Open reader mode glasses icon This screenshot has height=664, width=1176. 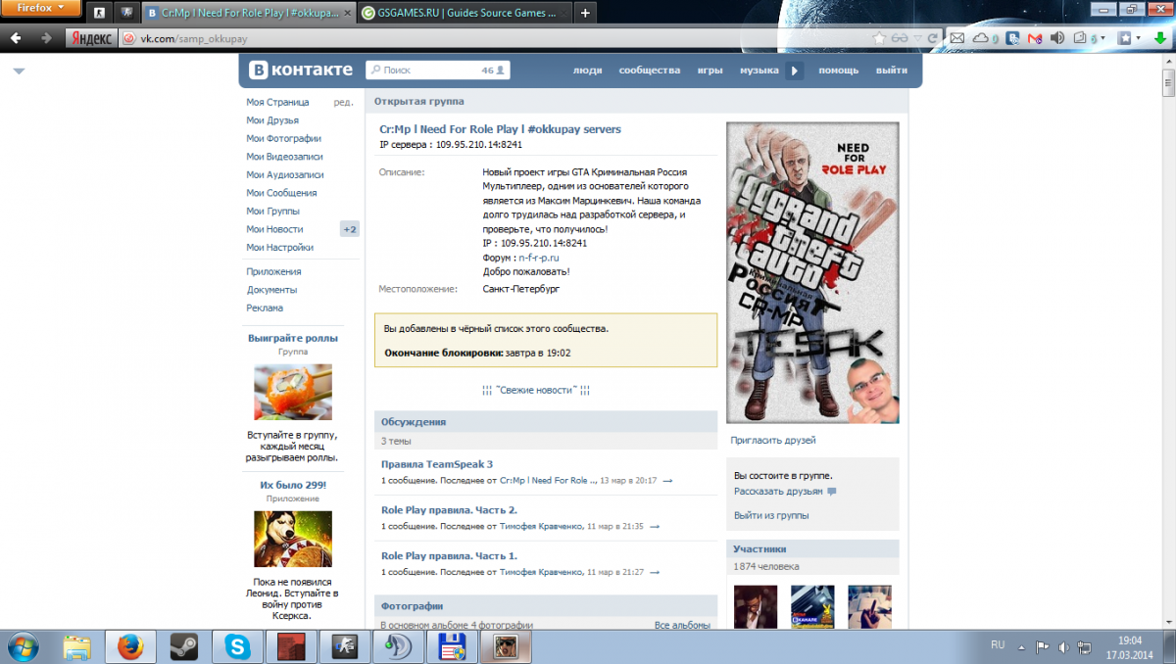(900, 38)
